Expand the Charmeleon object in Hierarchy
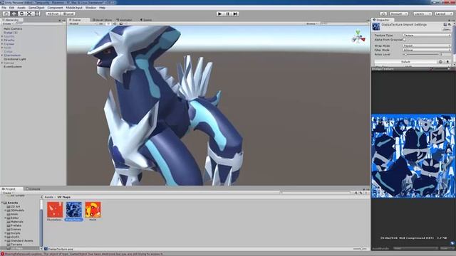 [x=2, y=55]
